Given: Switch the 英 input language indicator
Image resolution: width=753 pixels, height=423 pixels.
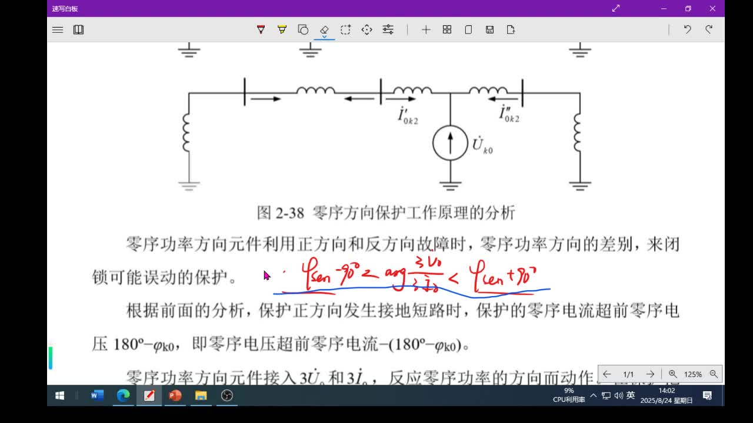Looking at the screenshot, I should point(631,395).
